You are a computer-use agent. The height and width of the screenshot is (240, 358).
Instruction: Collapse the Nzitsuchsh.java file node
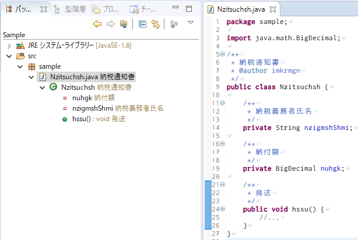point(31,77)
